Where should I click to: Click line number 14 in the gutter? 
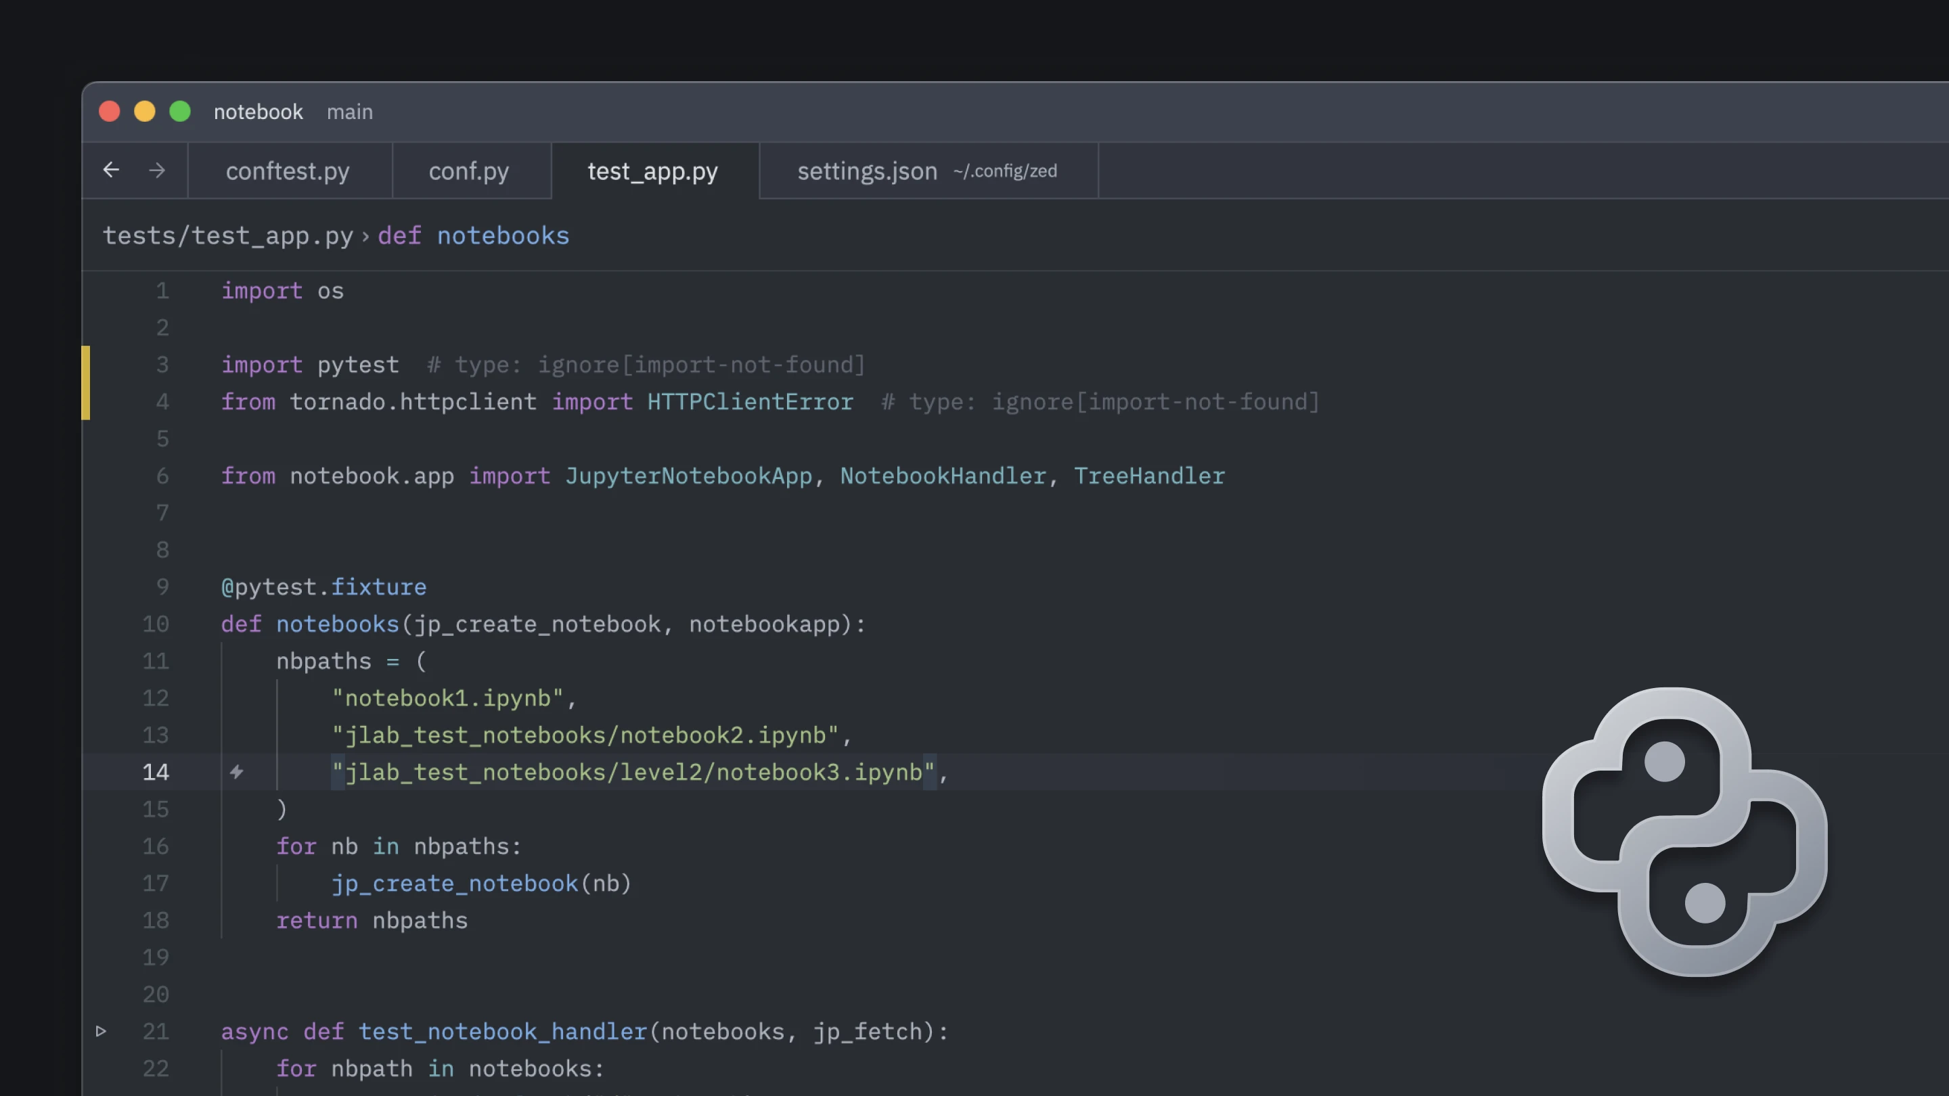(156, 771)
